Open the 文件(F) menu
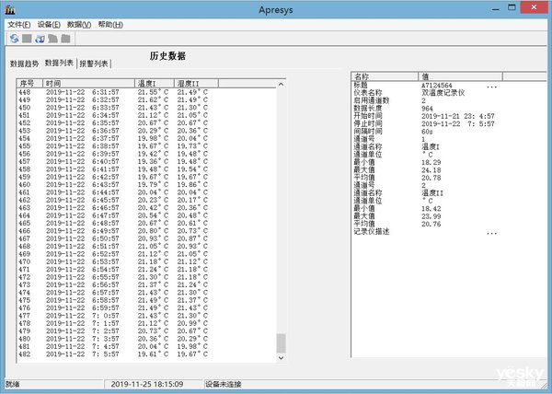 19,25
